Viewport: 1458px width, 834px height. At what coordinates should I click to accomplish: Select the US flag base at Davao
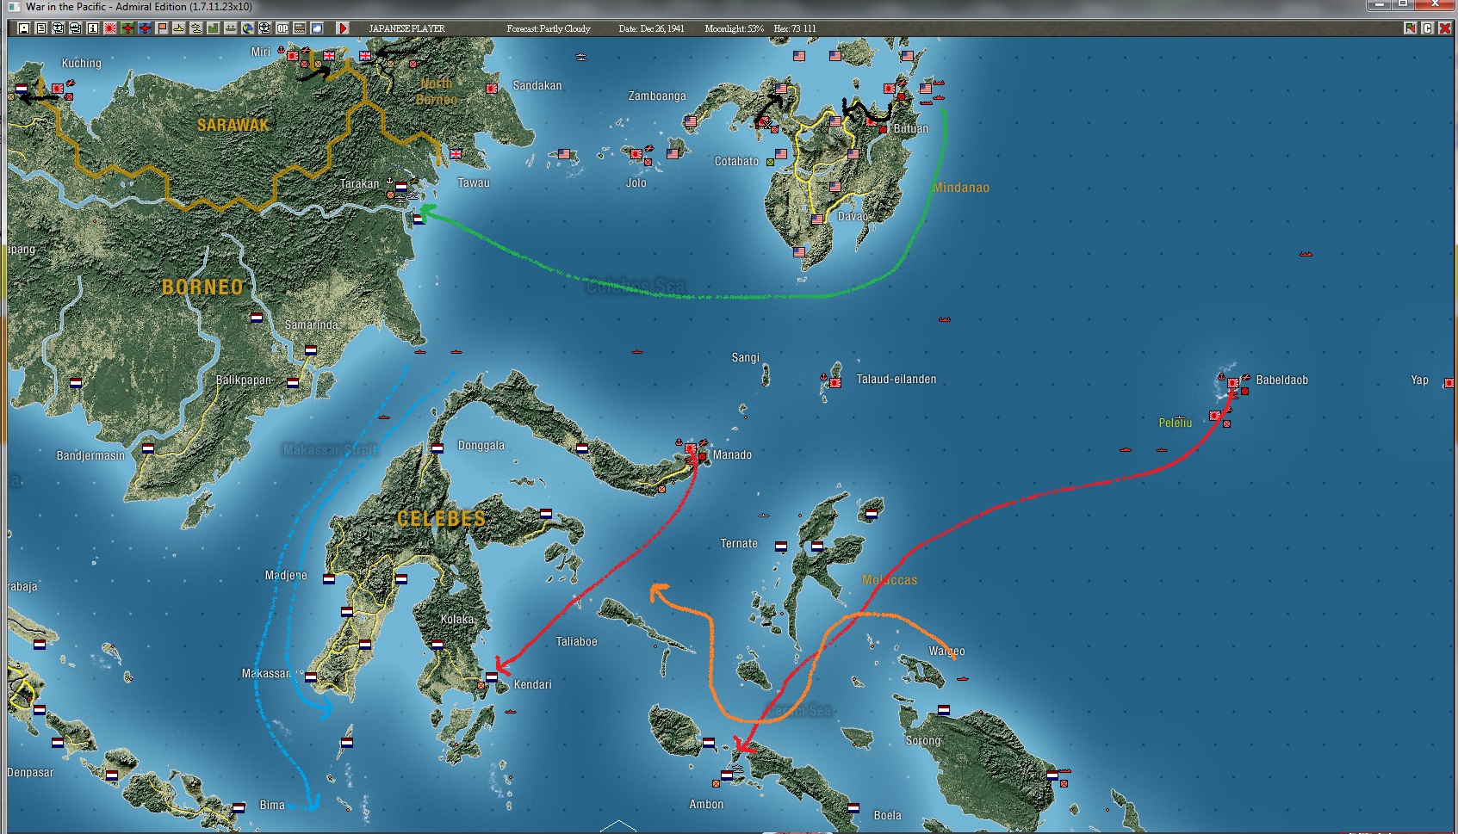pos(817,219)
